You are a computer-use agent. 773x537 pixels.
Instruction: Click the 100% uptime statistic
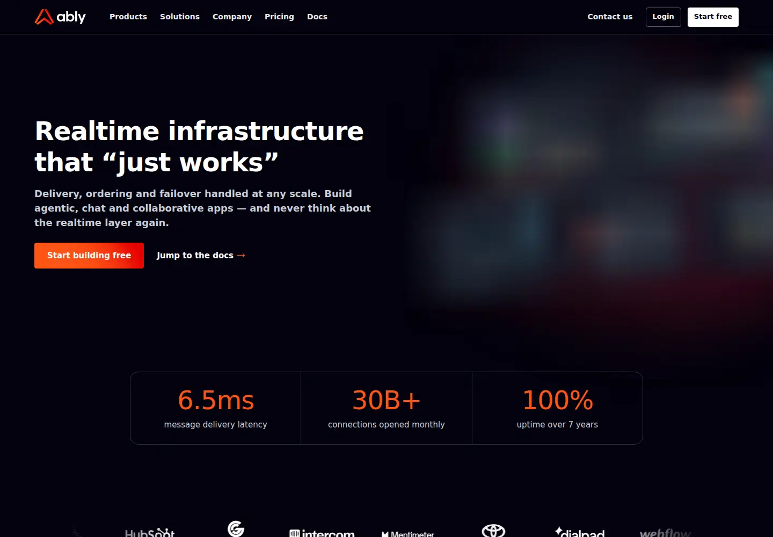[558, 400]
